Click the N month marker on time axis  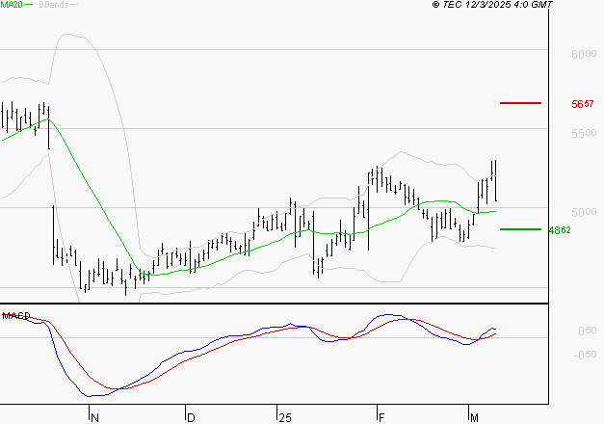(x=94, y=417)
